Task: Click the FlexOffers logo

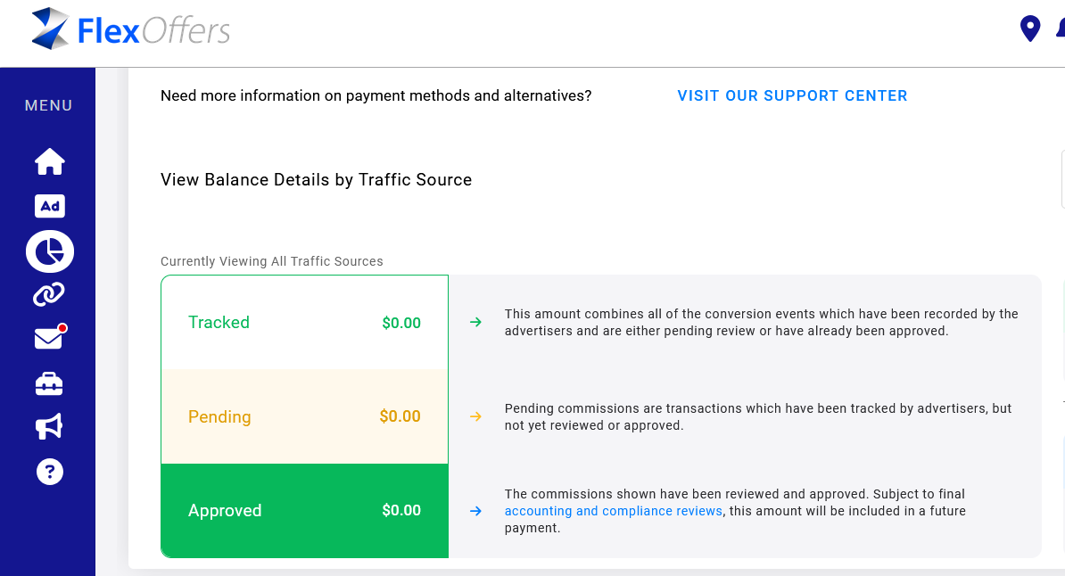Action: (x=130, y=30)
